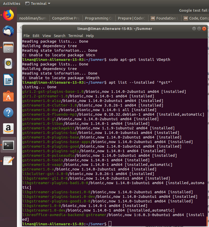This screenshot has height=227, width=209.
Task: Click the text gstreamer1.0-plugins-ugly
Action: tap(51, 151)
